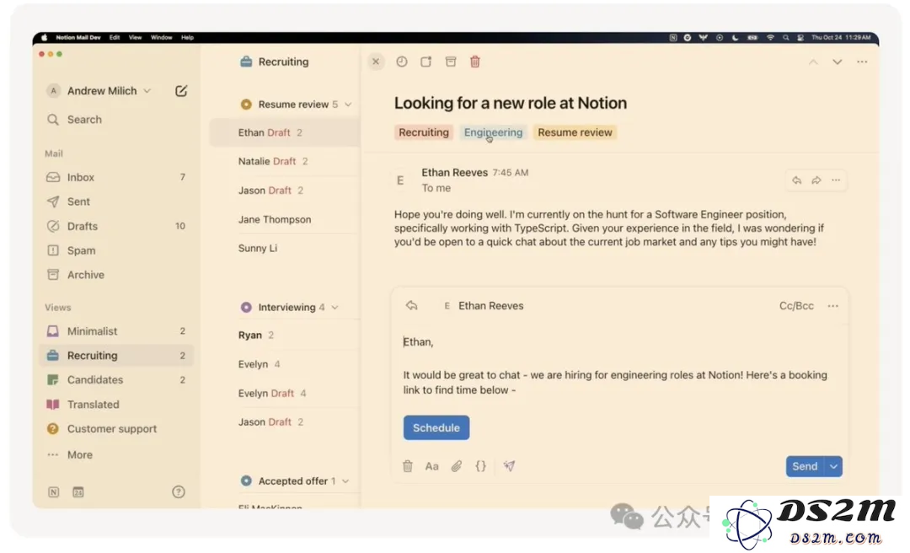Click the Send button
This screenshot has height=553, width=910.
[805, 466]
